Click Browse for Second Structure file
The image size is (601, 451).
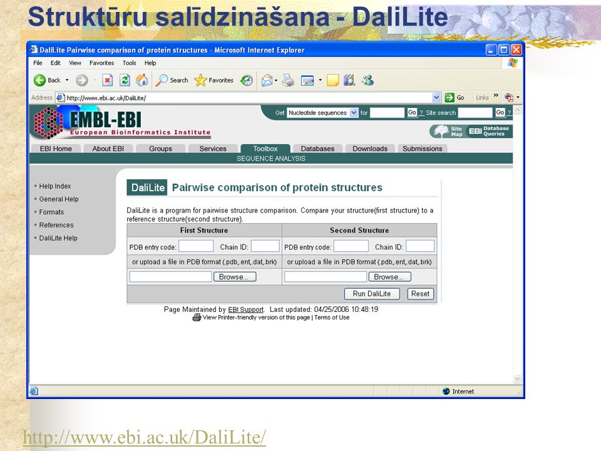(390, 277)
